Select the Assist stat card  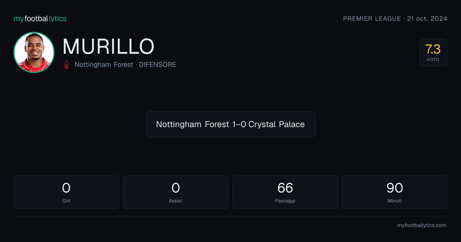[176, 192]
